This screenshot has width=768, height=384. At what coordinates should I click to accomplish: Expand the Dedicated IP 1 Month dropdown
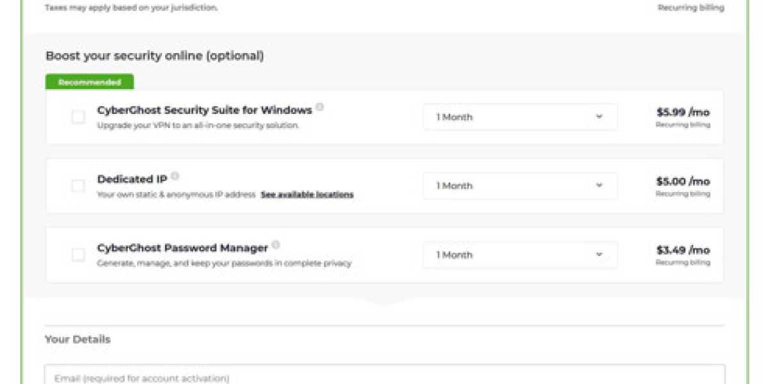(x=520, y=186)
